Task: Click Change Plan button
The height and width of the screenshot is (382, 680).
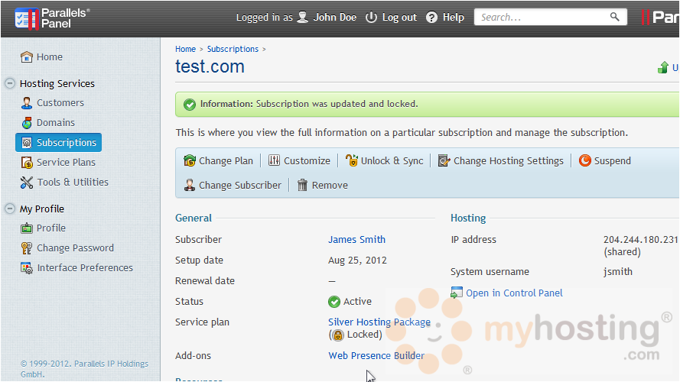Action: 218,160
